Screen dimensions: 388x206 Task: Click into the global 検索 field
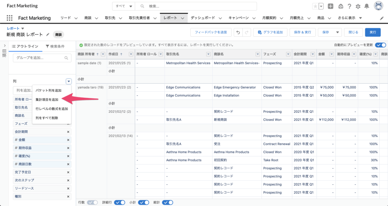click(x=196, y=6)
